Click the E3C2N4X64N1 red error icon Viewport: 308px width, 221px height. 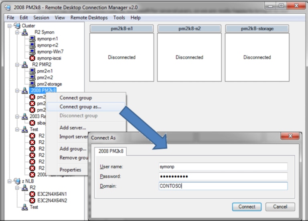(32, 194)
